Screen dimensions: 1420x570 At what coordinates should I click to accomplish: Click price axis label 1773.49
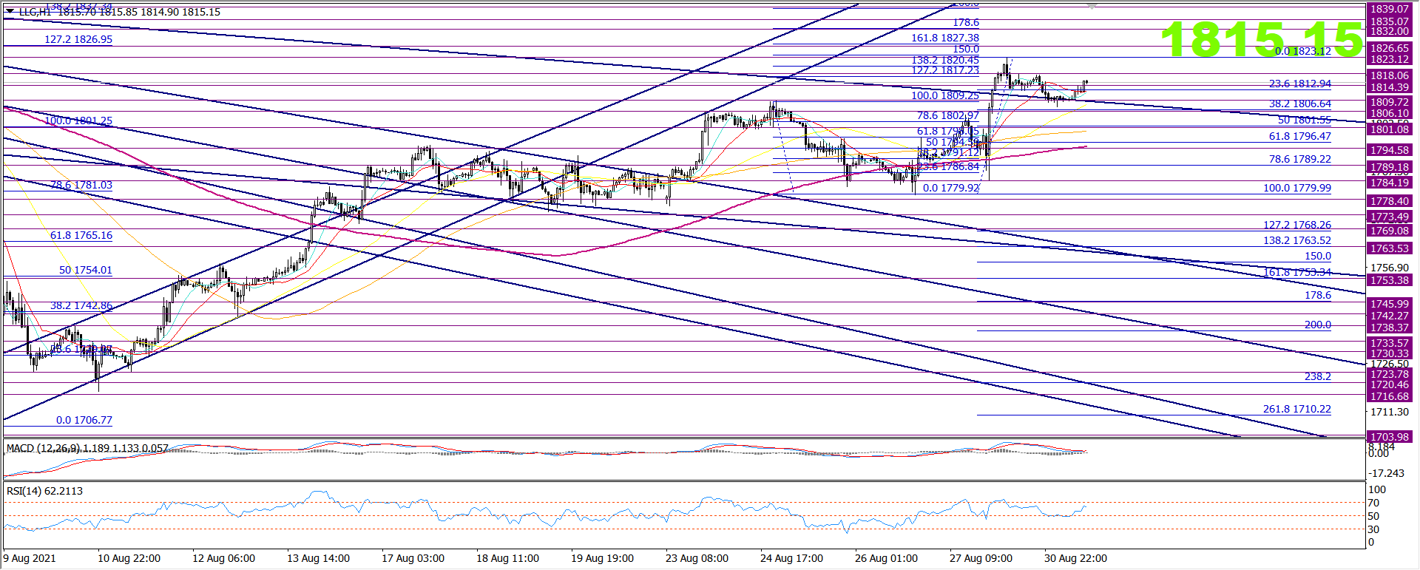coord(1390,217)
